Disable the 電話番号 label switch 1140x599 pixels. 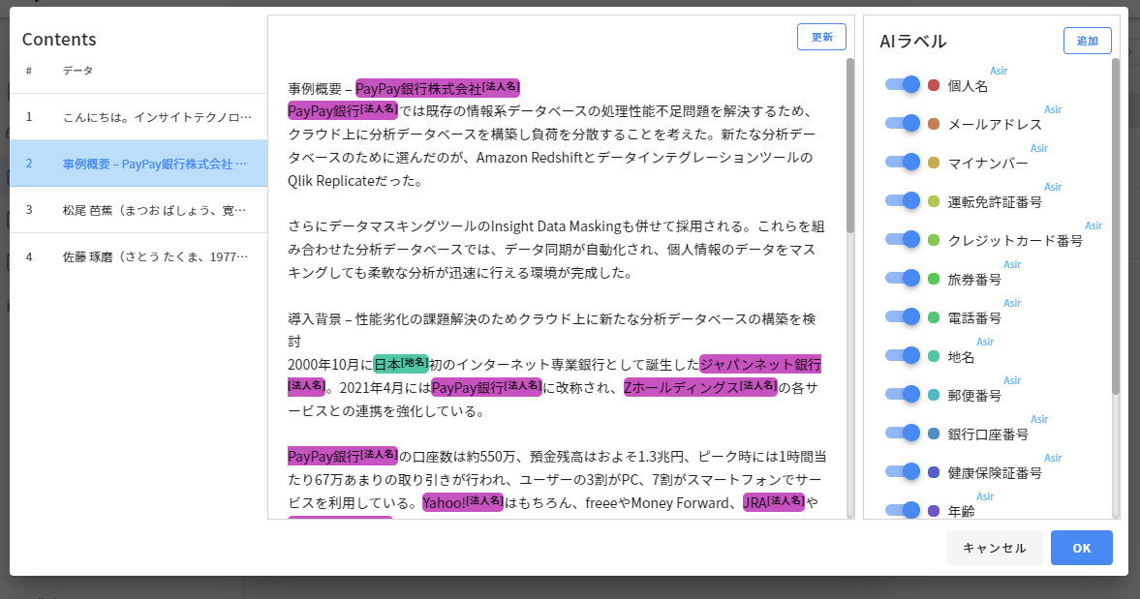[x=903, y=316]
